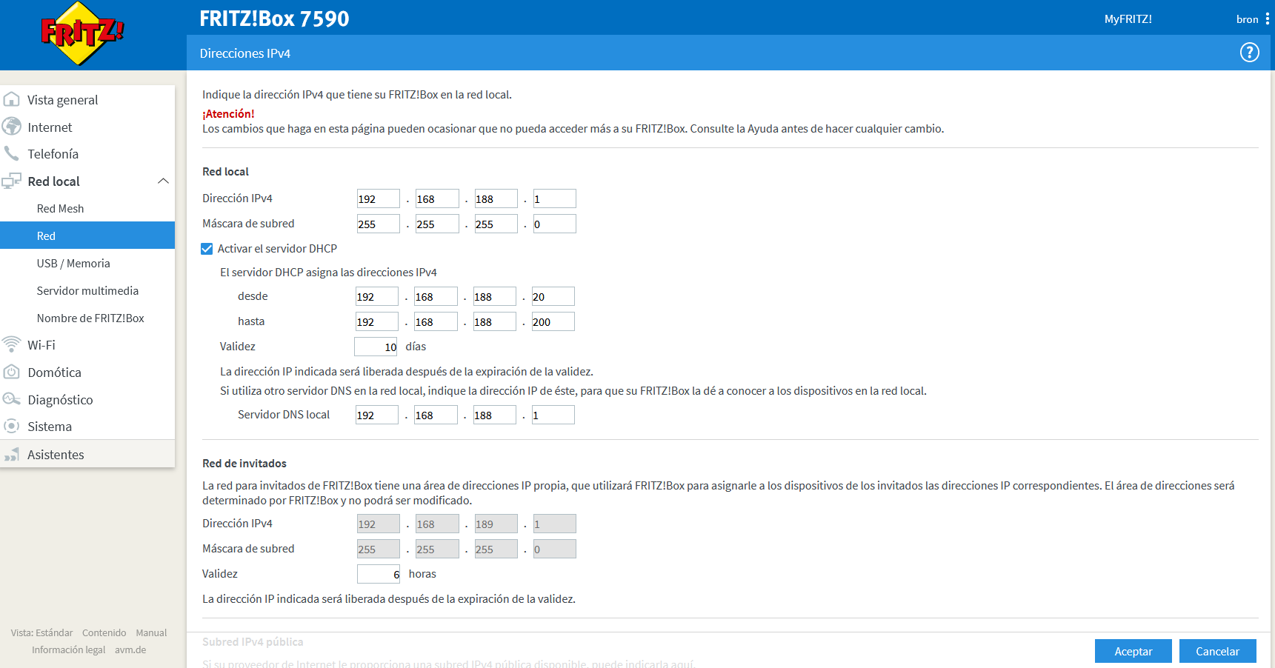Open the avm.de link
Viewport: 1275px width, 668px height.
tap(130, 649)
